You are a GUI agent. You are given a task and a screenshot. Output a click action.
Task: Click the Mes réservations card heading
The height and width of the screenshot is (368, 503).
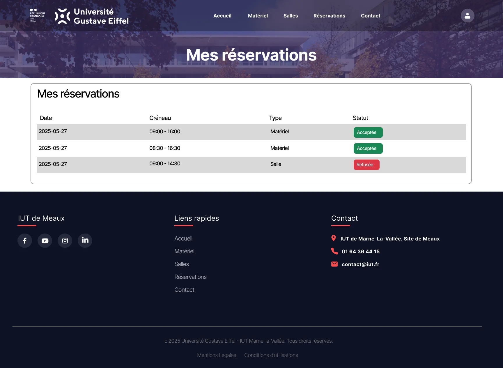click(x=78, y=94)
